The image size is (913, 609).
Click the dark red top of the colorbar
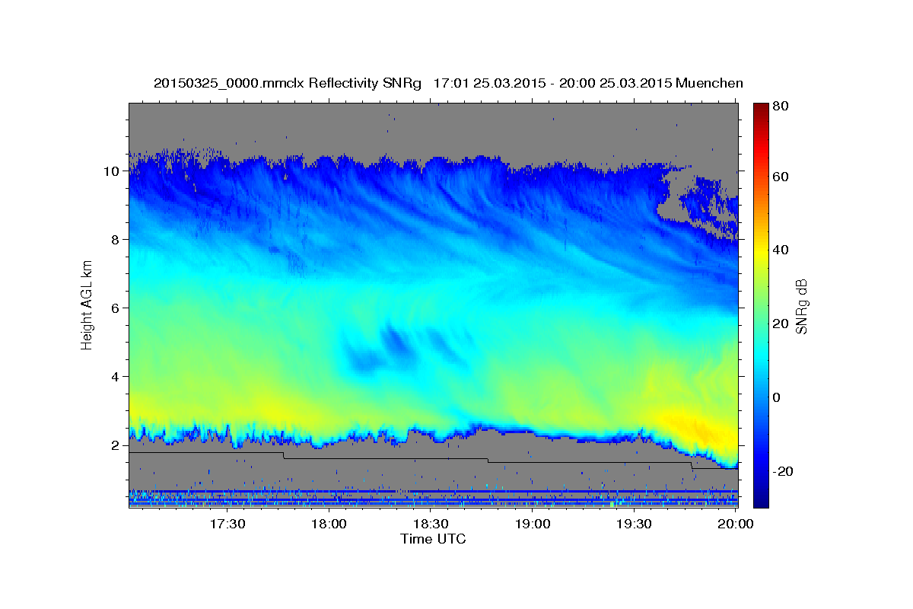[x=761, y=109]
